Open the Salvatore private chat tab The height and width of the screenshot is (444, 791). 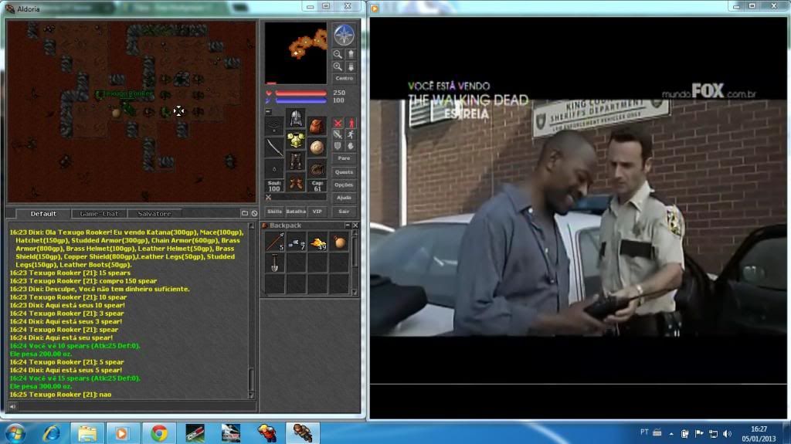click(x=154, y=213)
